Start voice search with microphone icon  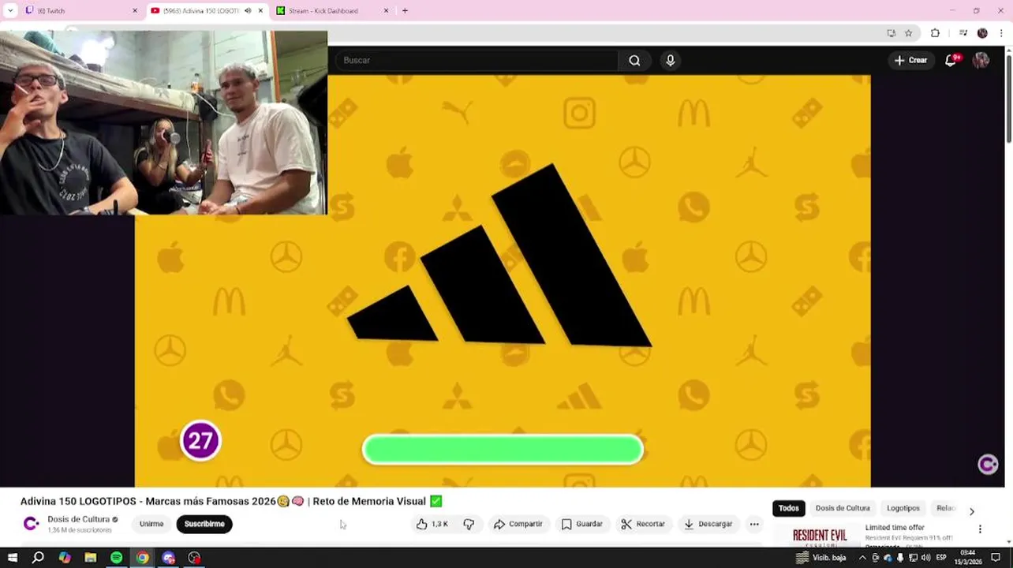(x=670, y=60)
